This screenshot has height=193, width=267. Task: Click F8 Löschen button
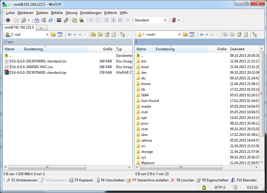pyautogui.click(x=183, y=180)
